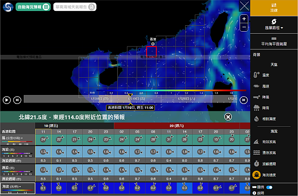Select the 相對濕度 humidity layer

[264, 119]
